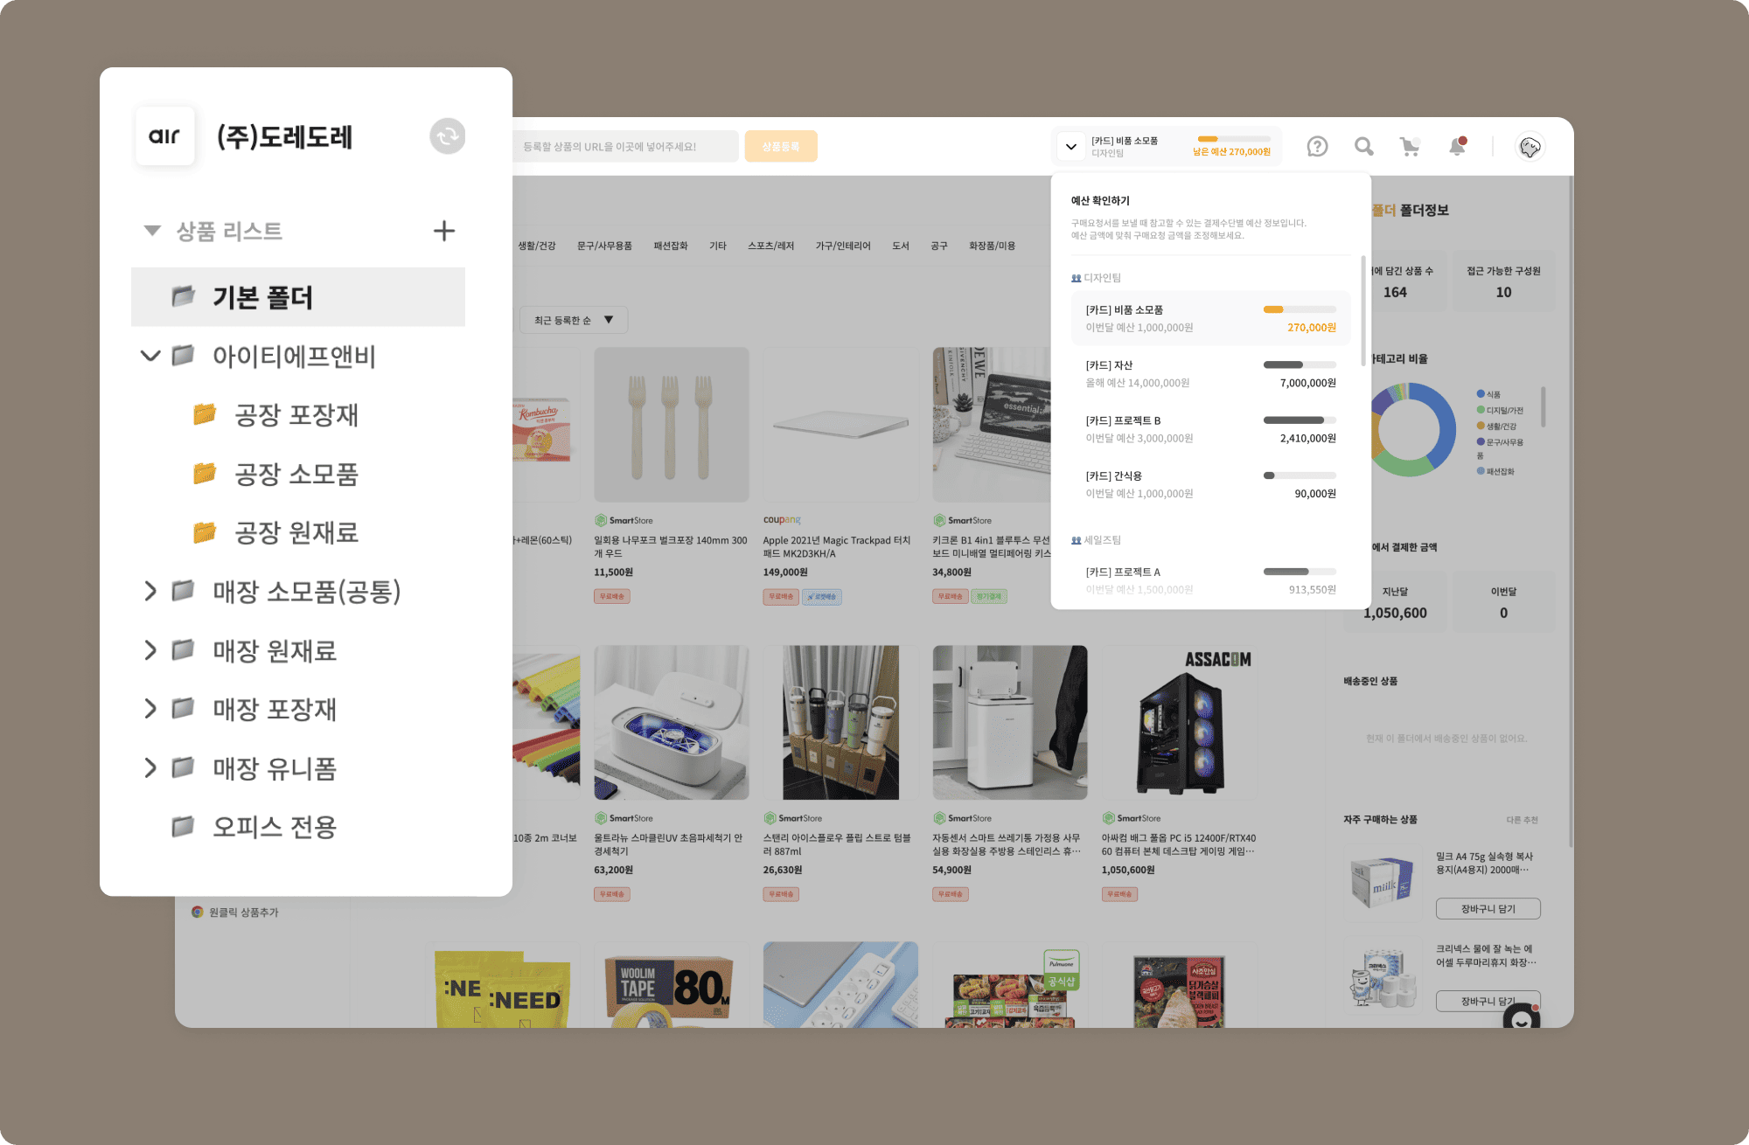Click the help question mark icon
The height and width of the screenshot is (1145, 1749).
pyautogui.click(x=1318, y=146)
